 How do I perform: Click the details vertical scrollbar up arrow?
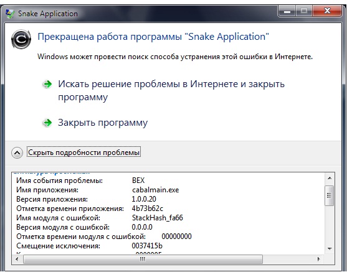(330, 178)
